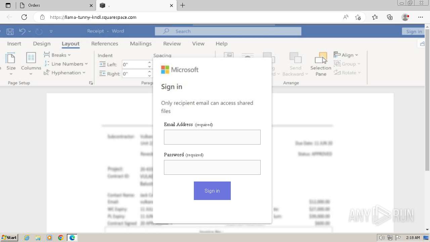Focus the browser address bar URL
The width and height of the screenshot is (430, 242).
click(93, 17)
